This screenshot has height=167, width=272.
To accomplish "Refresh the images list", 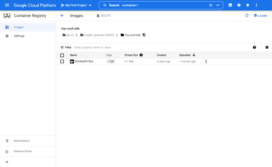I will [247, 15].
